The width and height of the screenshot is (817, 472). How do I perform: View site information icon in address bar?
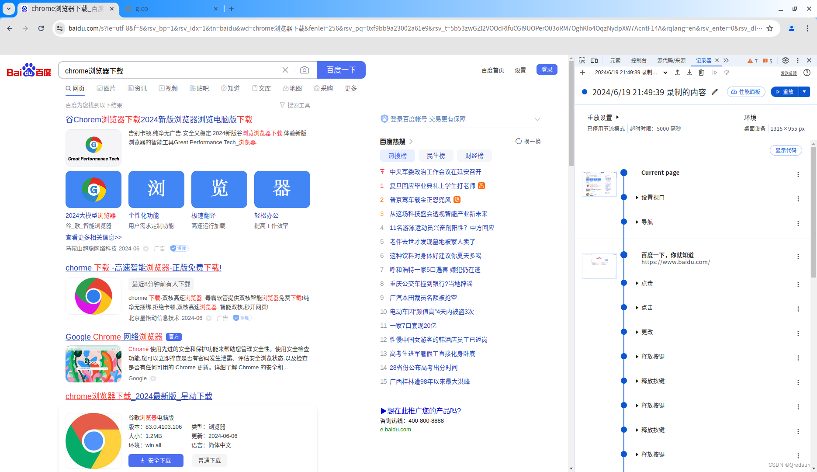pyautogui.click(x=60, y=28)
